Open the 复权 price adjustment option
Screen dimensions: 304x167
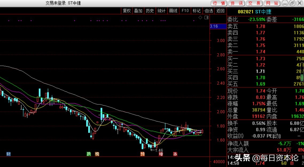click(x=127, y=11)
